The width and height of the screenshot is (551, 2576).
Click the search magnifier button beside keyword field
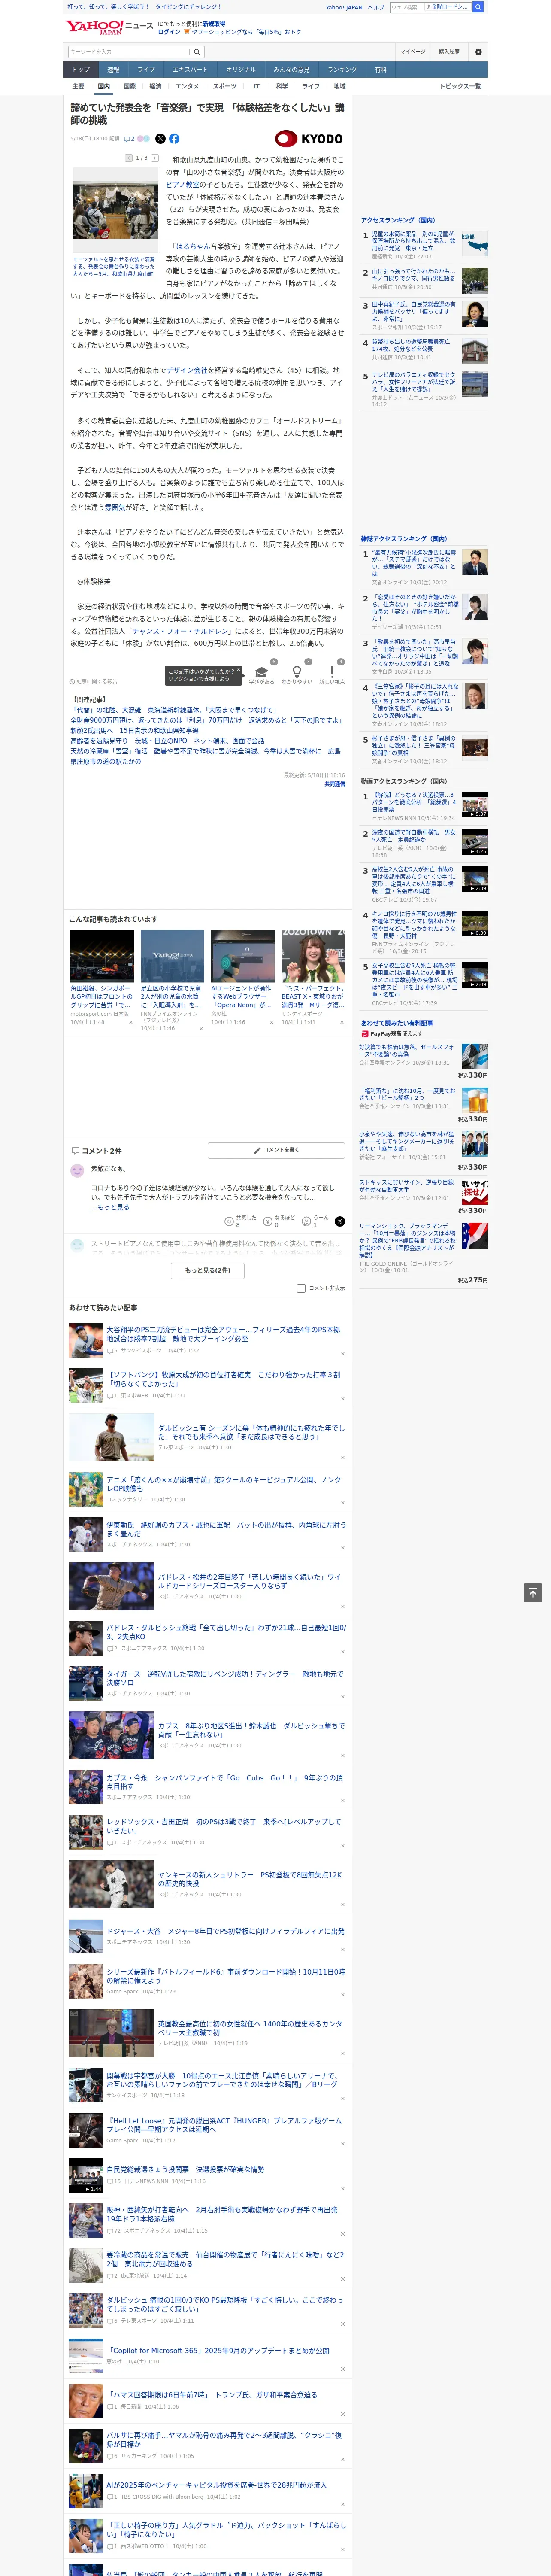click(x=197, y=52)
